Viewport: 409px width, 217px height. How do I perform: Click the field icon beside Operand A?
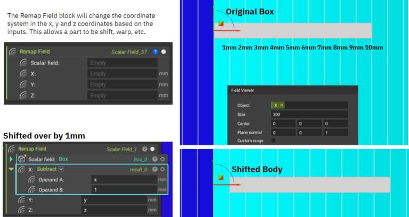(x=32, y=180)
